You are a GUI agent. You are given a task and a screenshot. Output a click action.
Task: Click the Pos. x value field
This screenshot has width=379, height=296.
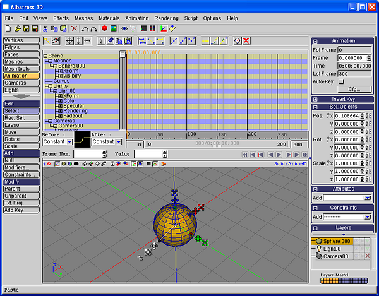(x=347, y=116)
